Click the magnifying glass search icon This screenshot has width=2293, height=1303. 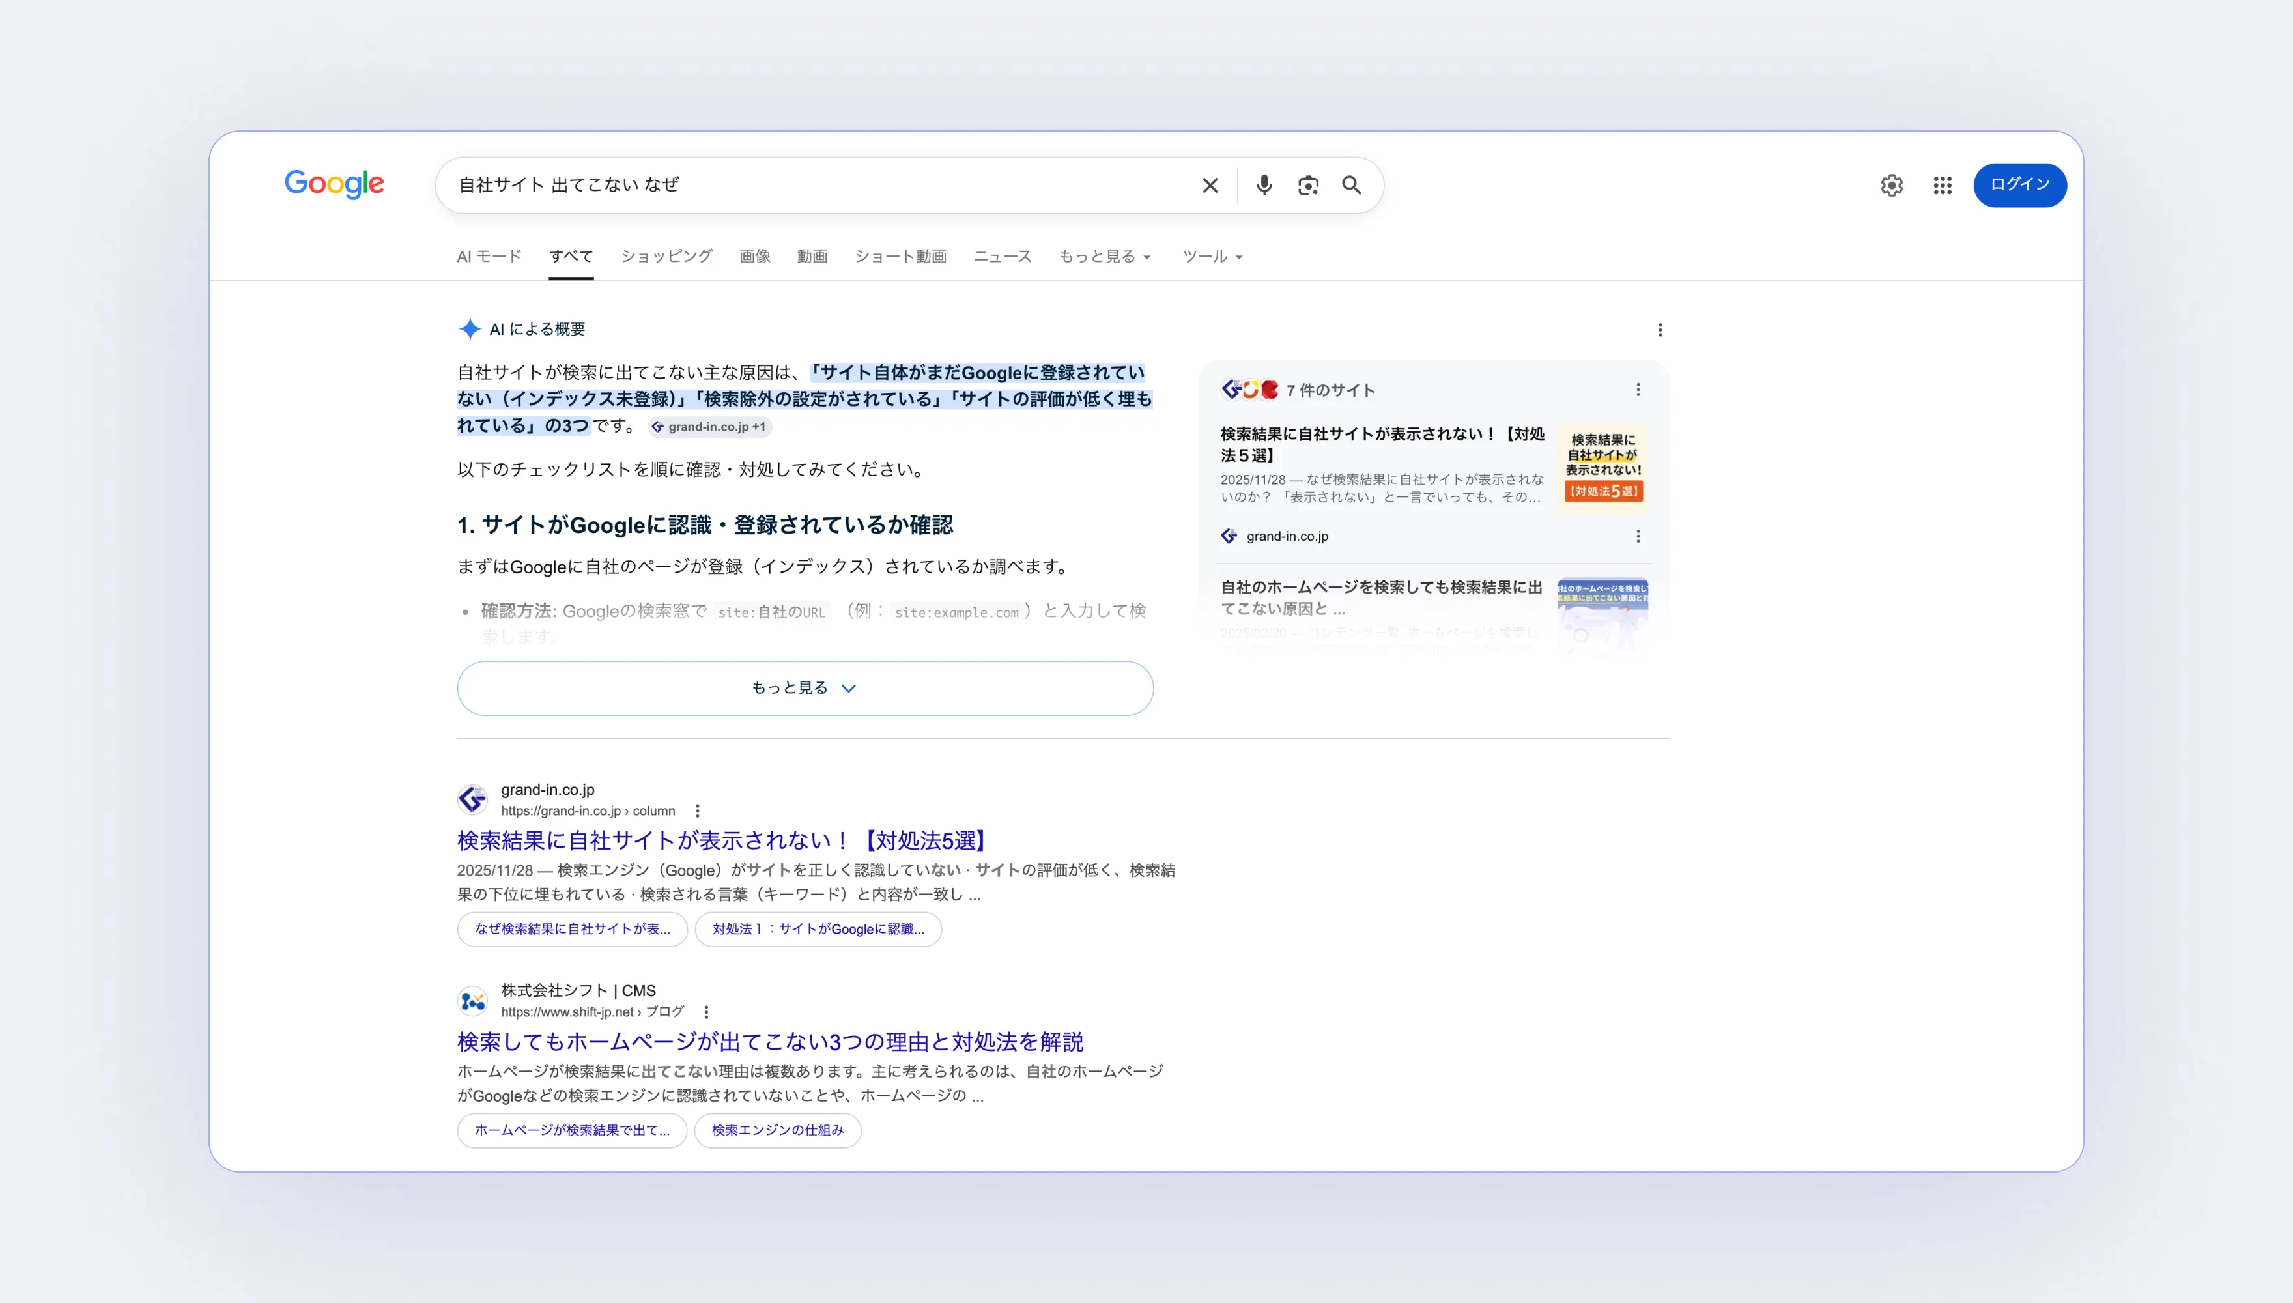coord(1351,185)
